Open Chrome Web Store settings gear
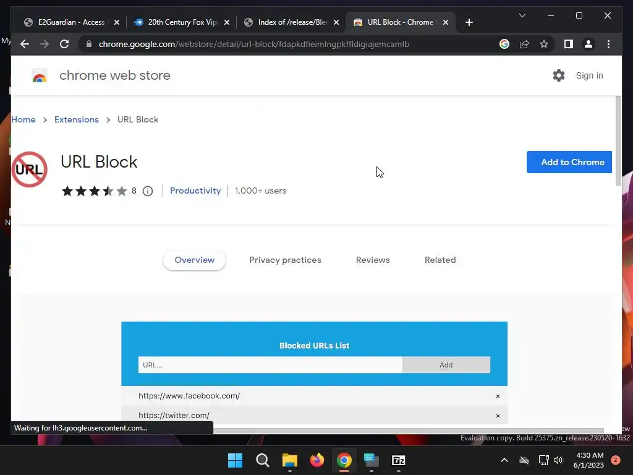This screenshot has width=633, height=475. pyautogui.click(x=559, y=75)
